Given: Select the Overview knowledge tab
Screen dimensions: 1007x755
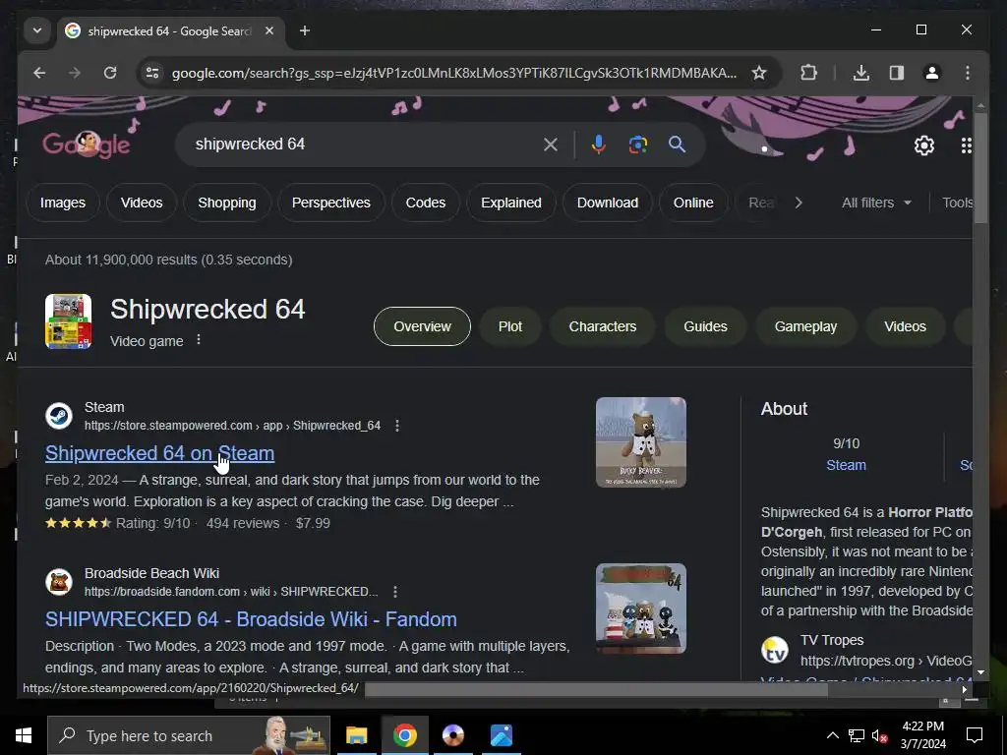Looking at the screenshot, I should pos(422,326).
